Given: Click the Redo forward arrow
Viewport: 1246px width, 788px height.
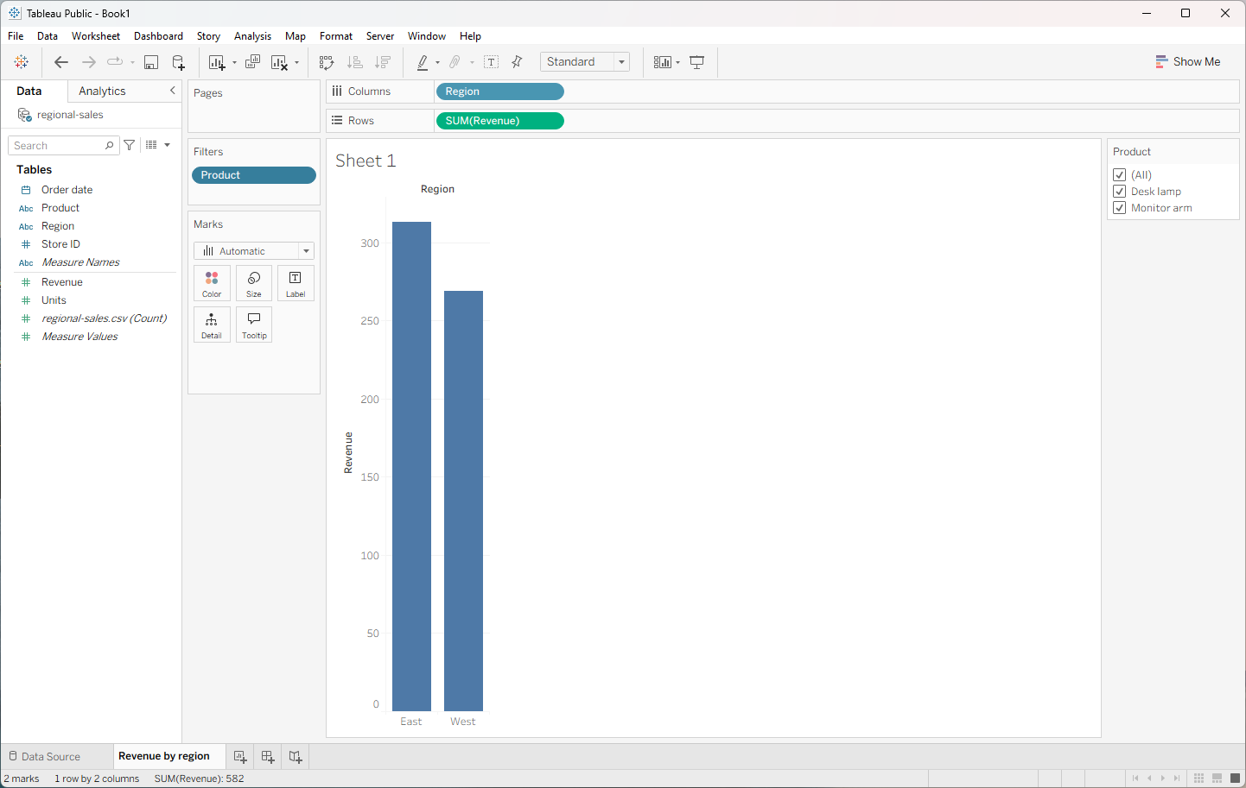Looking at the screenshot, I should click(x=89, y=62).
